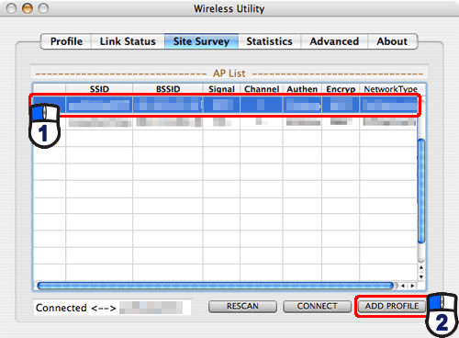459x338 pixels.
Task: Click the NetworkType column header
Action: coord(390,89)
